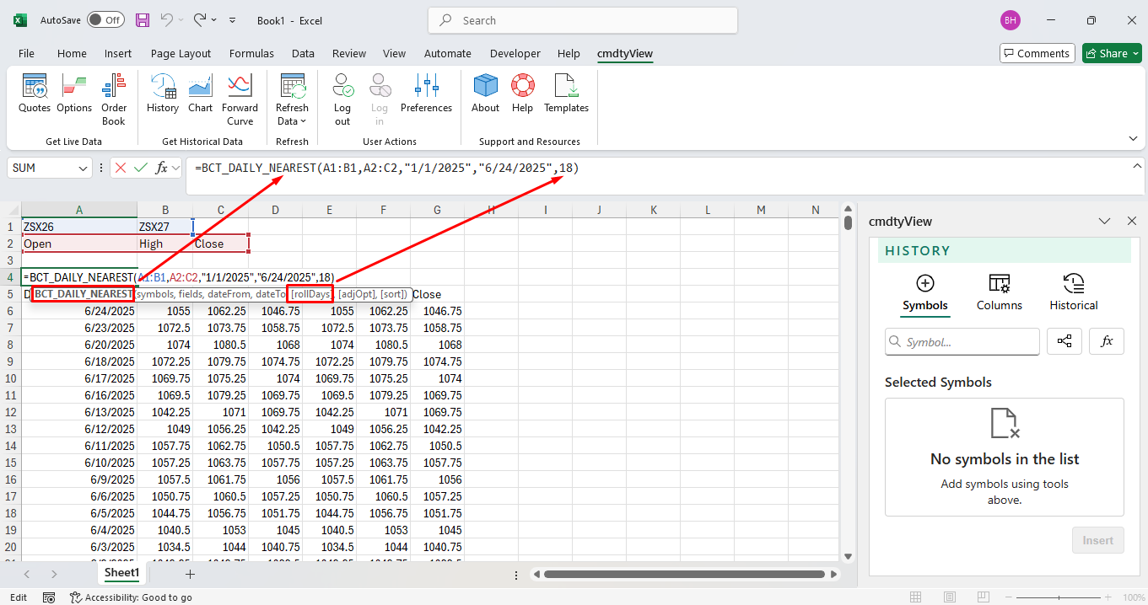Viewport: 1148px width, 605px height.
Task: Open cmdtyView Preferences
Action: point(426,94)
